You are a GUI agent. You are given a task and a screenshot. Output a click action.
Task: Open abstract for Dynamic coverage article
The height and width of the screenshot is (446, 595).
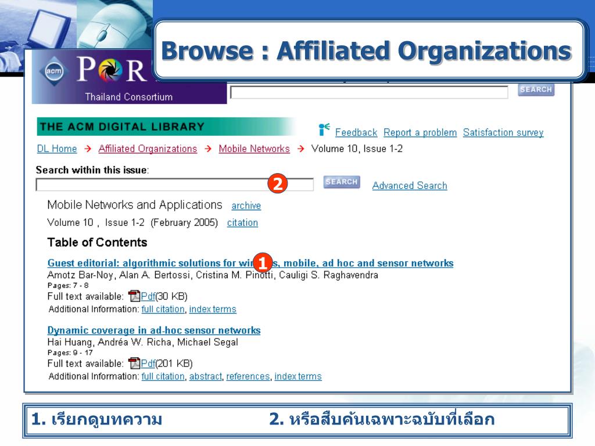205,376
